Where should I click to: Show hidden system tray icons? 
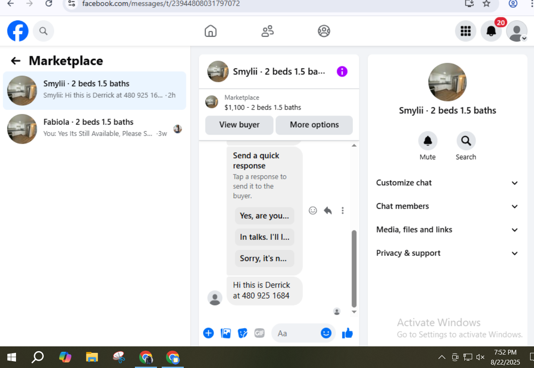tap(441, 357)
